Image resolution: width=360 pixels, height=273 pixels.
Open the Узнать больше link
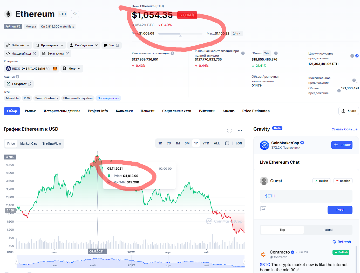tap(344, 129)
